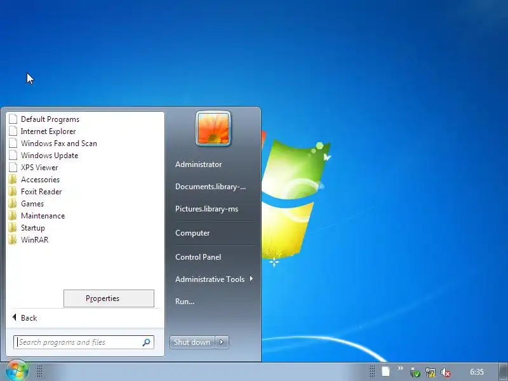Expand the WinRAR folder
The width and height of the screenshot is (508, 381).
(35, 240)
